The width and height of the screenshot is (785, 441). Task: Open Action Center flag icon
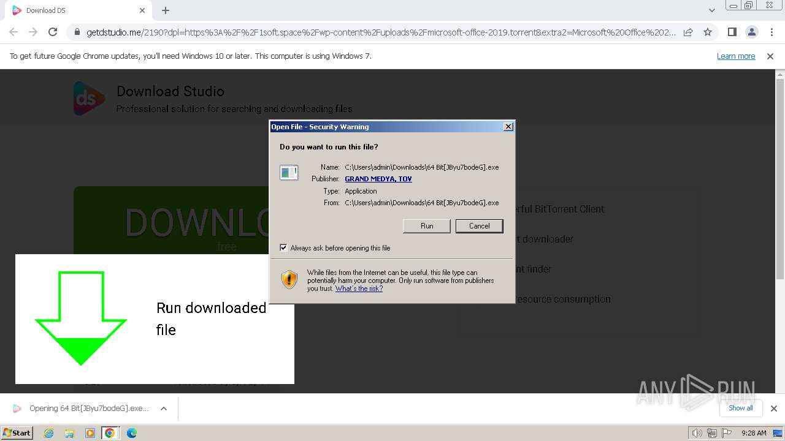727,433
